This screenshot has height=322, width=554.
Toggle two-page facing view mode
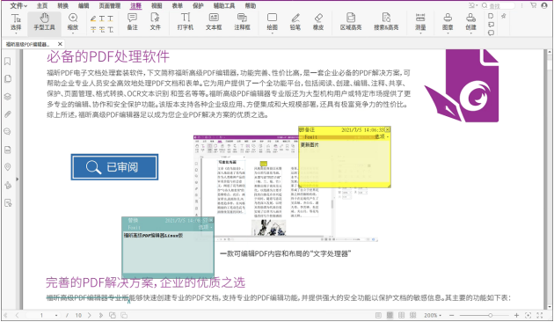pos(401,315)
